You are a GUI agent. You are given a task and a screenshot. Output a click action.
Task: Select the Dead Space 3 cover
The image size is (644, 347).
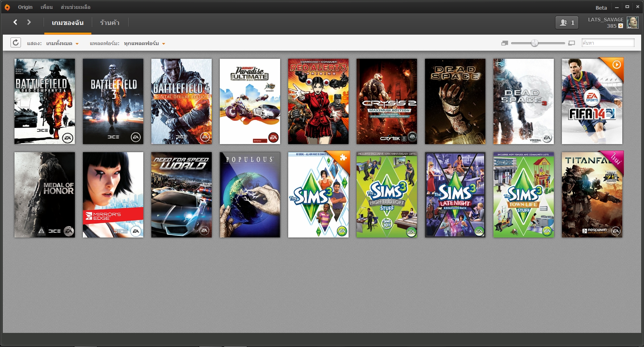(x=524, y=101)
